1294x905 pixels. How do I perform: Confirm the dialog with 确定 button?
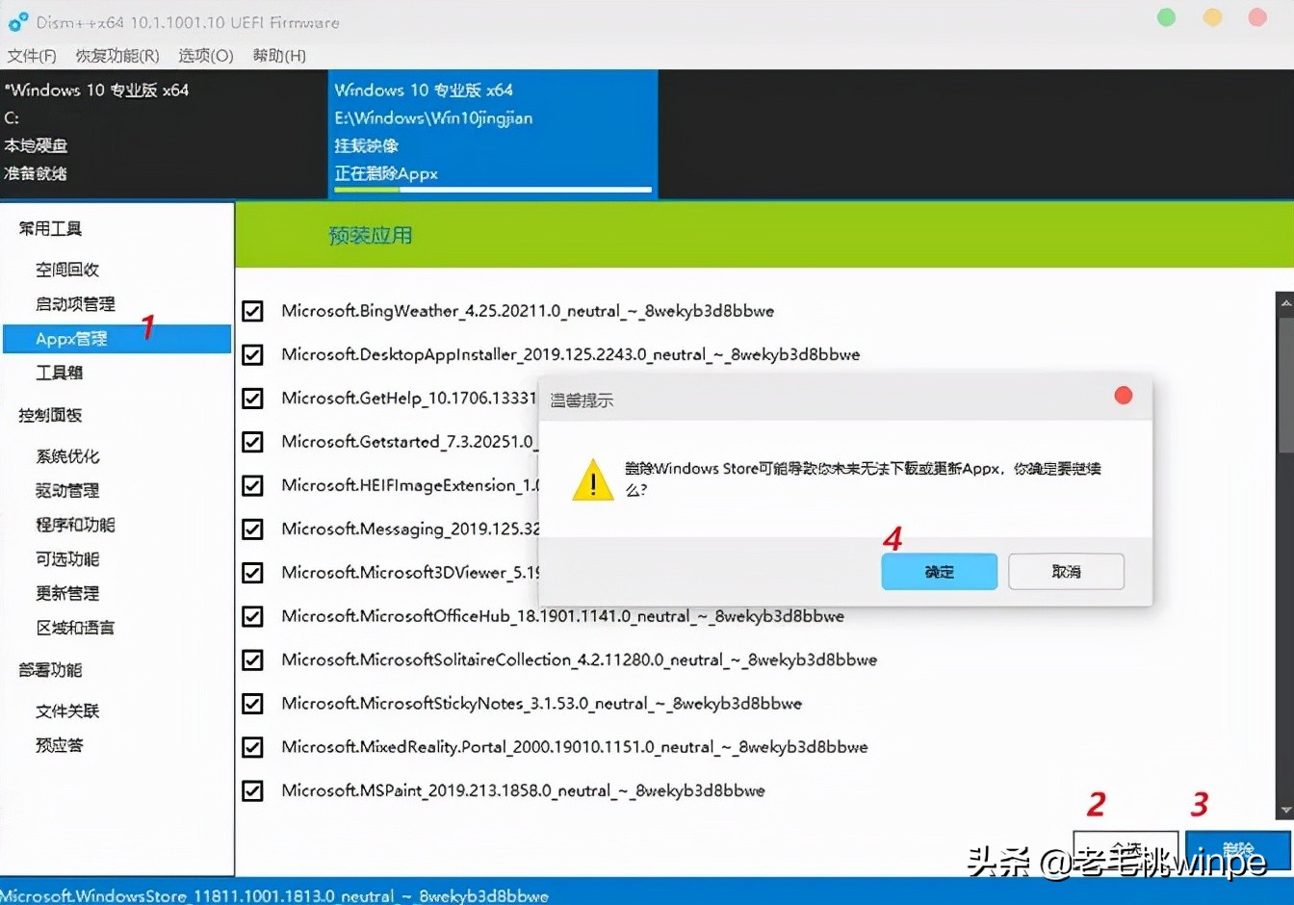[939, 572]
